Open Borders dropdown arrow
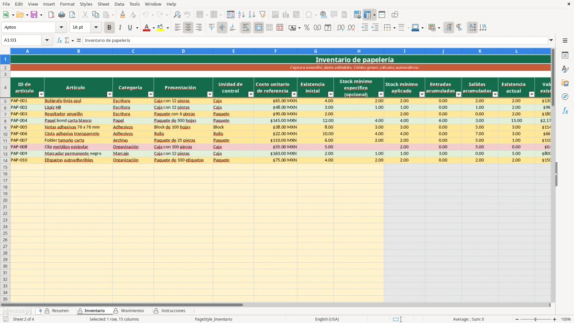 tap(394, 28)
